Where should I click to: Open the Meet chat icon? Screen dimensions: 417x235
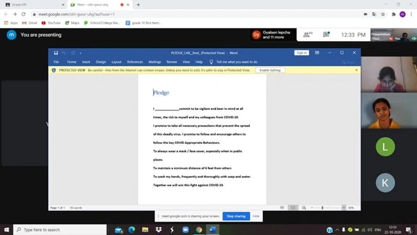[x=327, y=34]
